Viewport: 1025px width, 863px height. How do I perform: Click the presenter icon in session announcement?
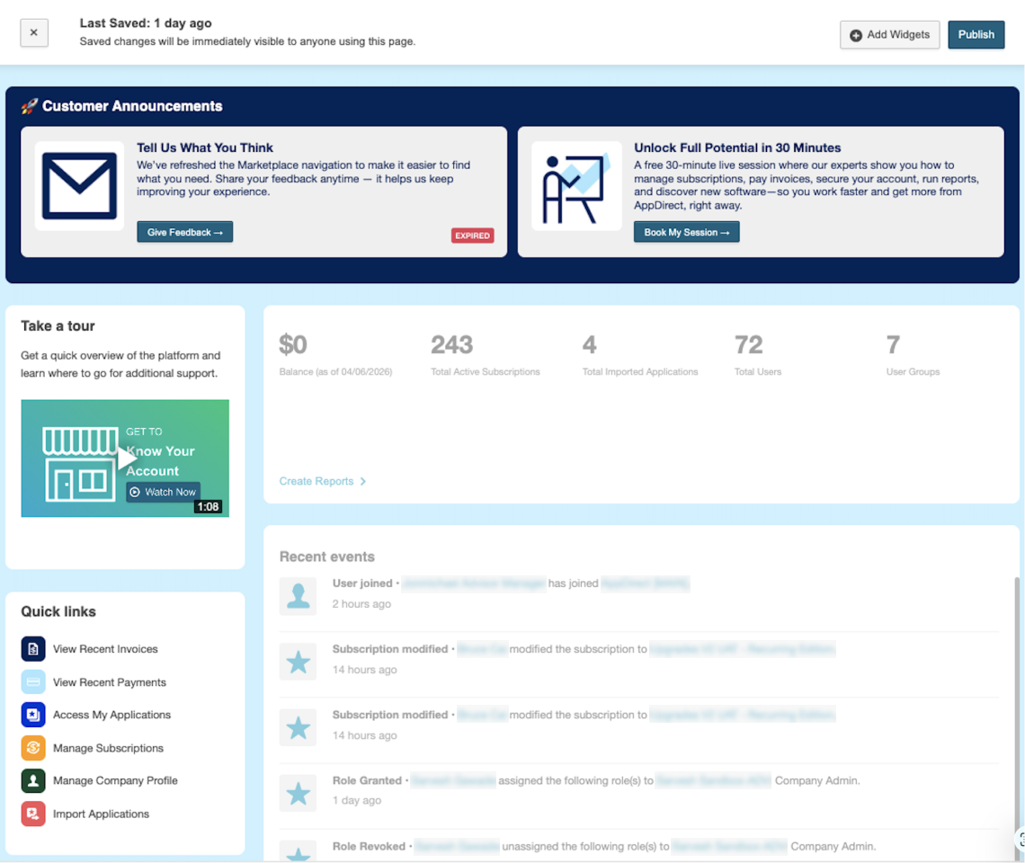pos(576,186)
